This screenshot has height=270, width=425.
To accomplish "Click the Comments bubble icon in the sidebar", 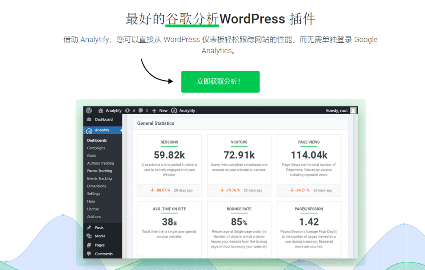I will point(89,254).
